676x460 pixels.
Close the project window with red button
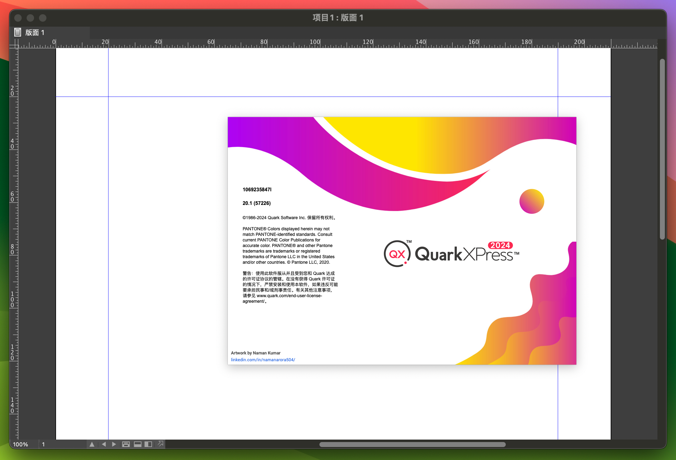point(18,18)
